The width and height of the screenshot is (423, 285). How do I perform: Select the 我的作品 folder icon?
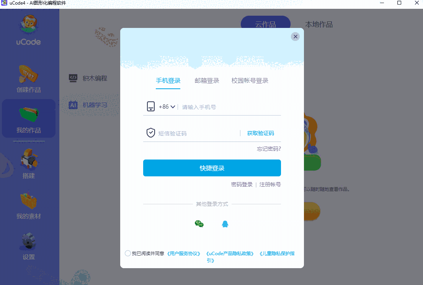point(29,114)
